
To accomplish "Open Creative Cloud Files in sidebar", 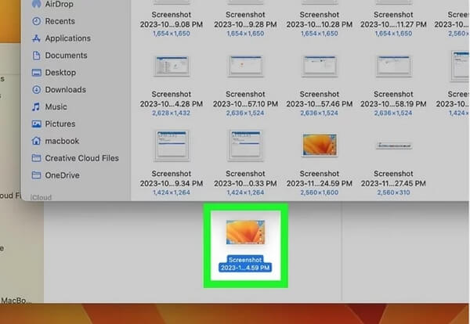I will pyautogui.click(x=81, y=158).
